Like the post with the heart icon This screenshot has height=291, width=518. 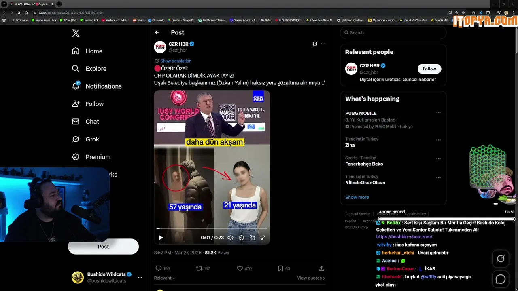[240, 268]
